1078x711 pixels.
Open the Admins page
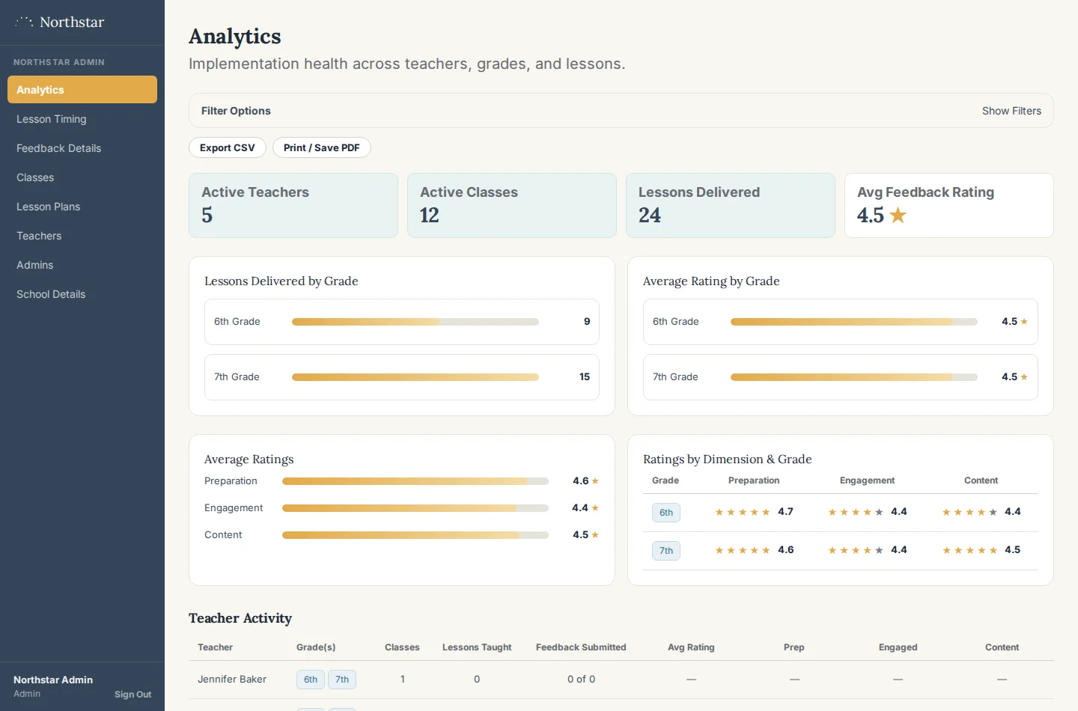[82, 265]
